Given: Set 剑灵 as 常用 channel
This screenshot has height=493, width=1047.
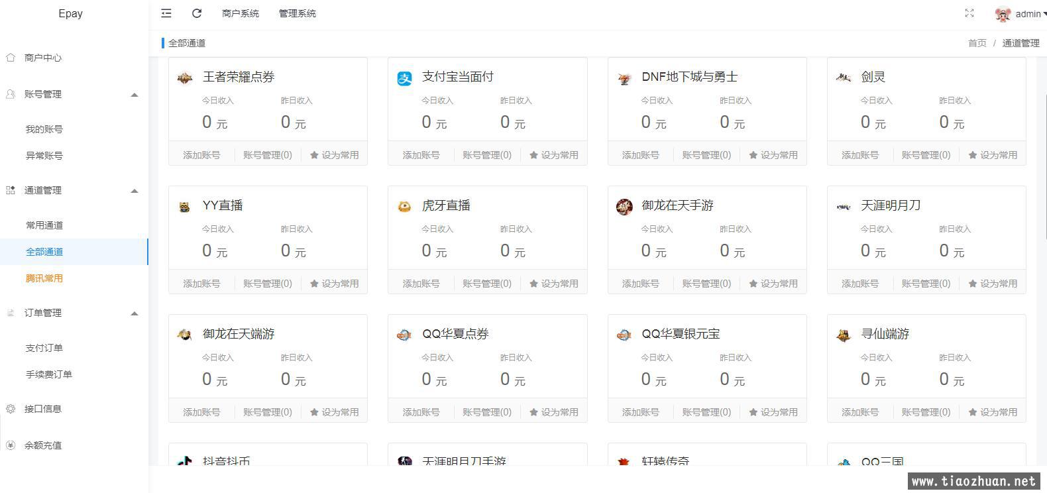Looking at the screenshot, I should pos(993,155).
